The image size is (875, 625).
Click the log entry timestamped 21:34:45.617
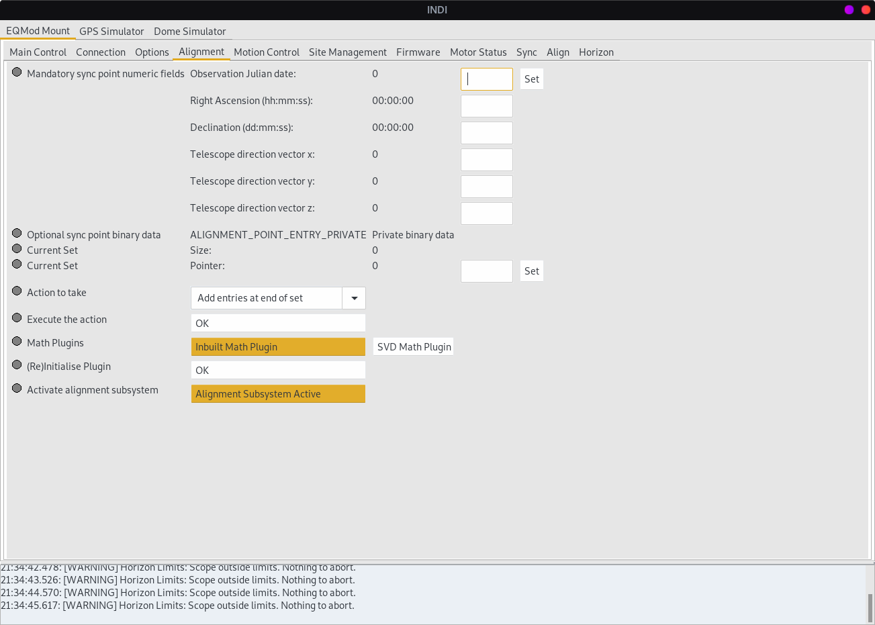coord(177,606)
